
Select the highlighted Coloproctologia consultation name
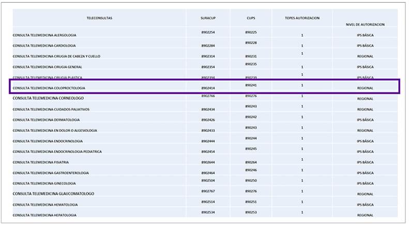pos(49,88)
